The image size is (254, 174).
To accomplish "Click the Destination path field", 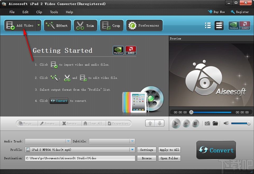I will (80, 158).
